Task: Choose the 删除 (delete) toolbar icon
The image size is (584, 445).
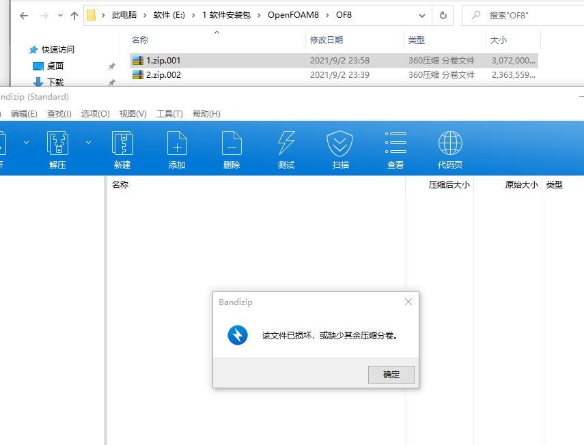Action: click(232, 143)
